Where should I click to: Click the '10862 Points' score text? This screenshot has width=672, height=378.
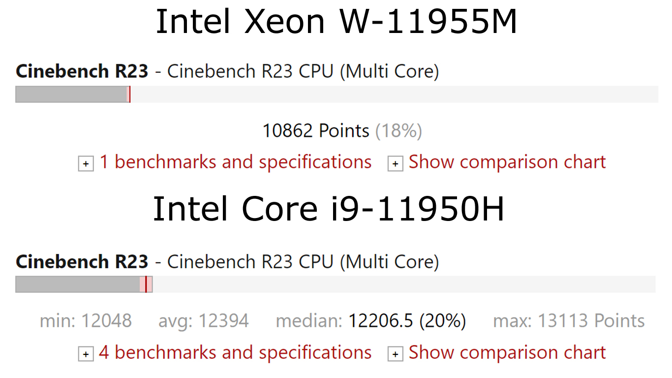pos(316,131)
